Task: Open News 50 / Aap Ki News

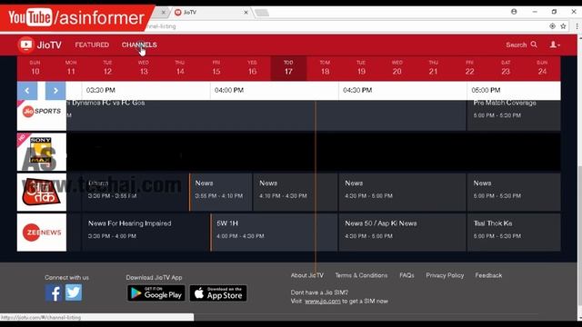Action: pyautogui.click(x=402, y=233)
